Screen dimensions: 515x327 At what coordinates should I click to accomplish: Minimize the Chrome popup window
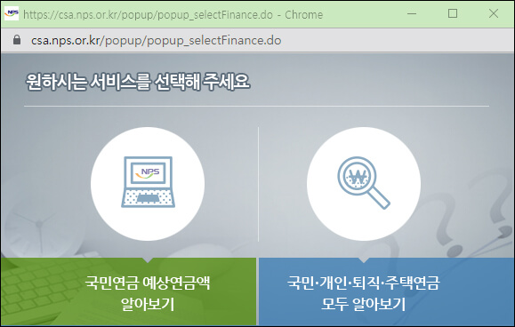412,14
